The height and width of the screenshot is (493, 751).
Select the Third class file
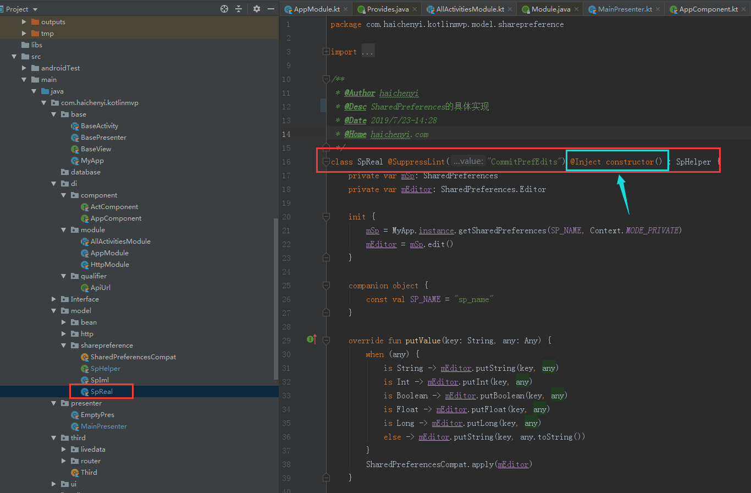coord(84,473)
